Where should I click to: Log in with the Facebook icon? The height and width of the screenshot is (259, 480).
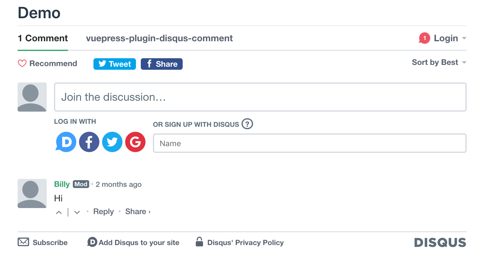coord(89,142)
